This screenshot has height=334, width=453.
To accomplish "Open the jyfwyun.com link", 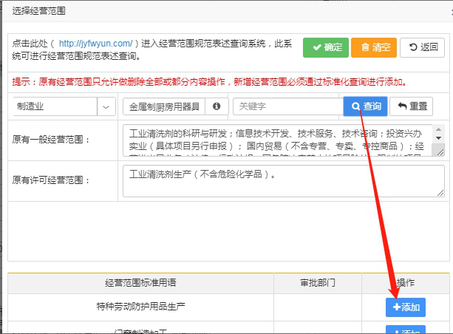I will point(95,44).
